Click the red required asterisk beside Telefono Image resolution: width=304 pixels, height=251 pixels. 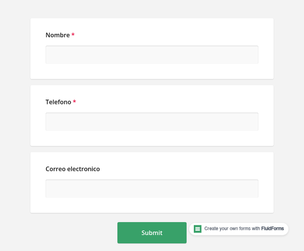coord(74,102)
